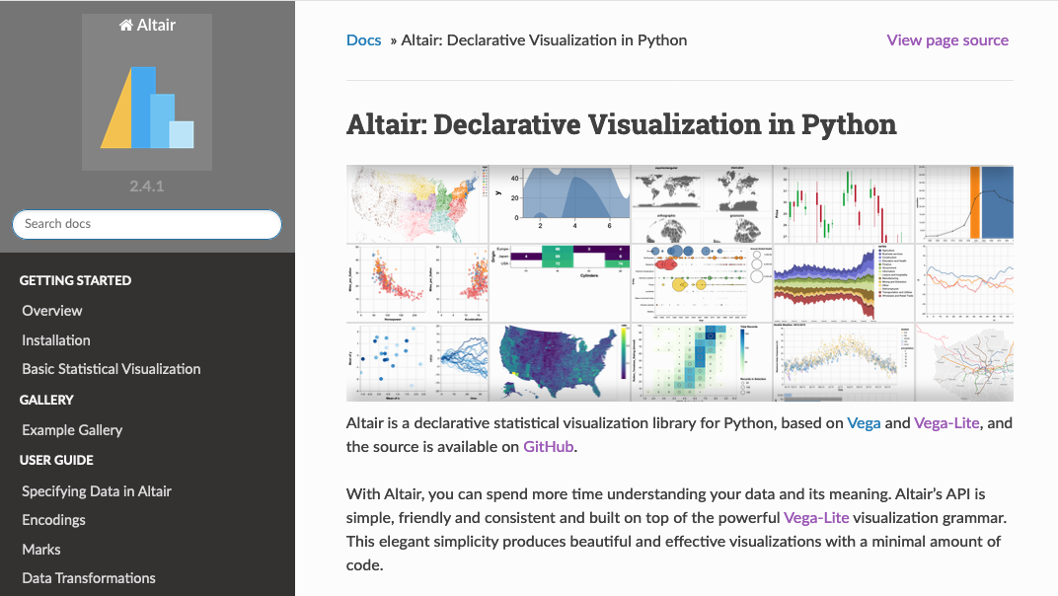
Task: Open the Data Transformations guide
Action: [89, 578]
